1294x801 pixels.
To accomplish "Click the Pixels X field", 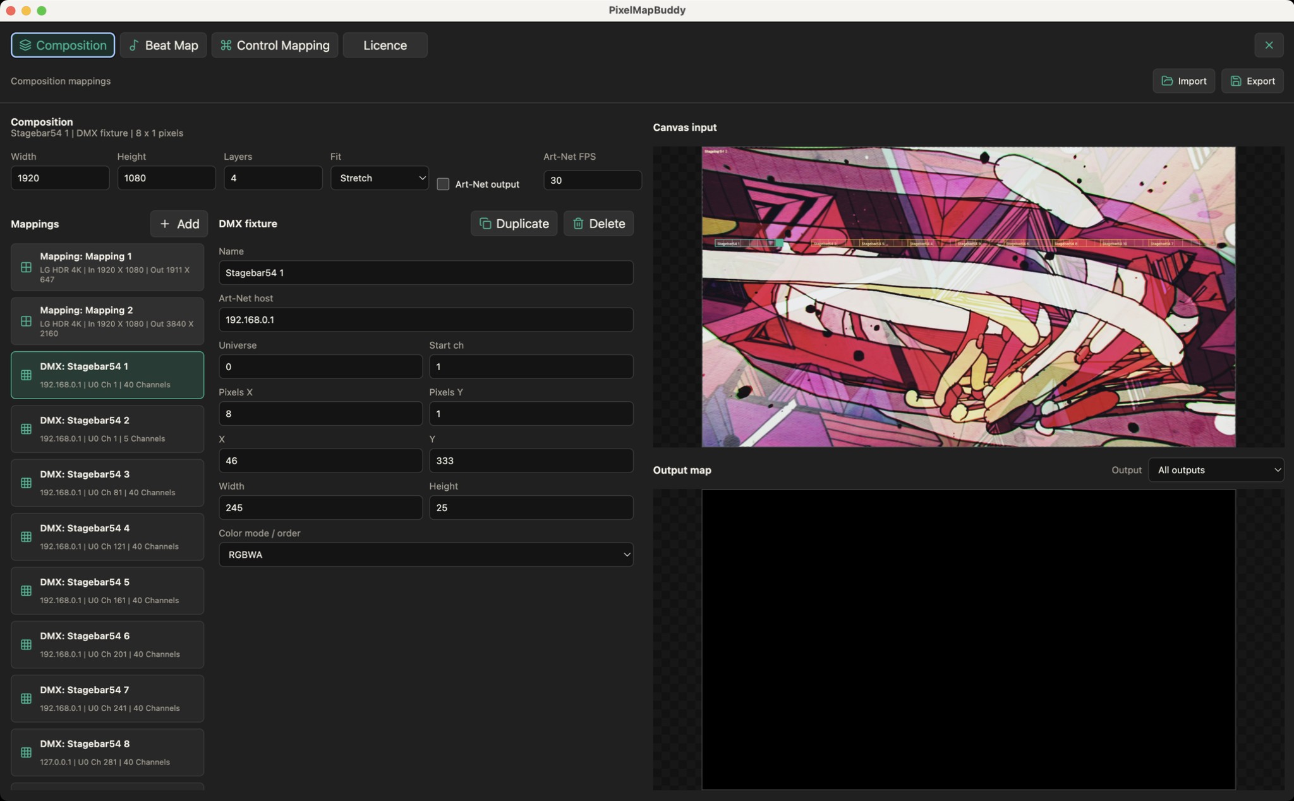I will pyautogui.click(x=320, y=414).
